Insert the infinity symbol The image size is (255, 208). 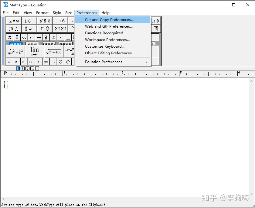(24, 37)
